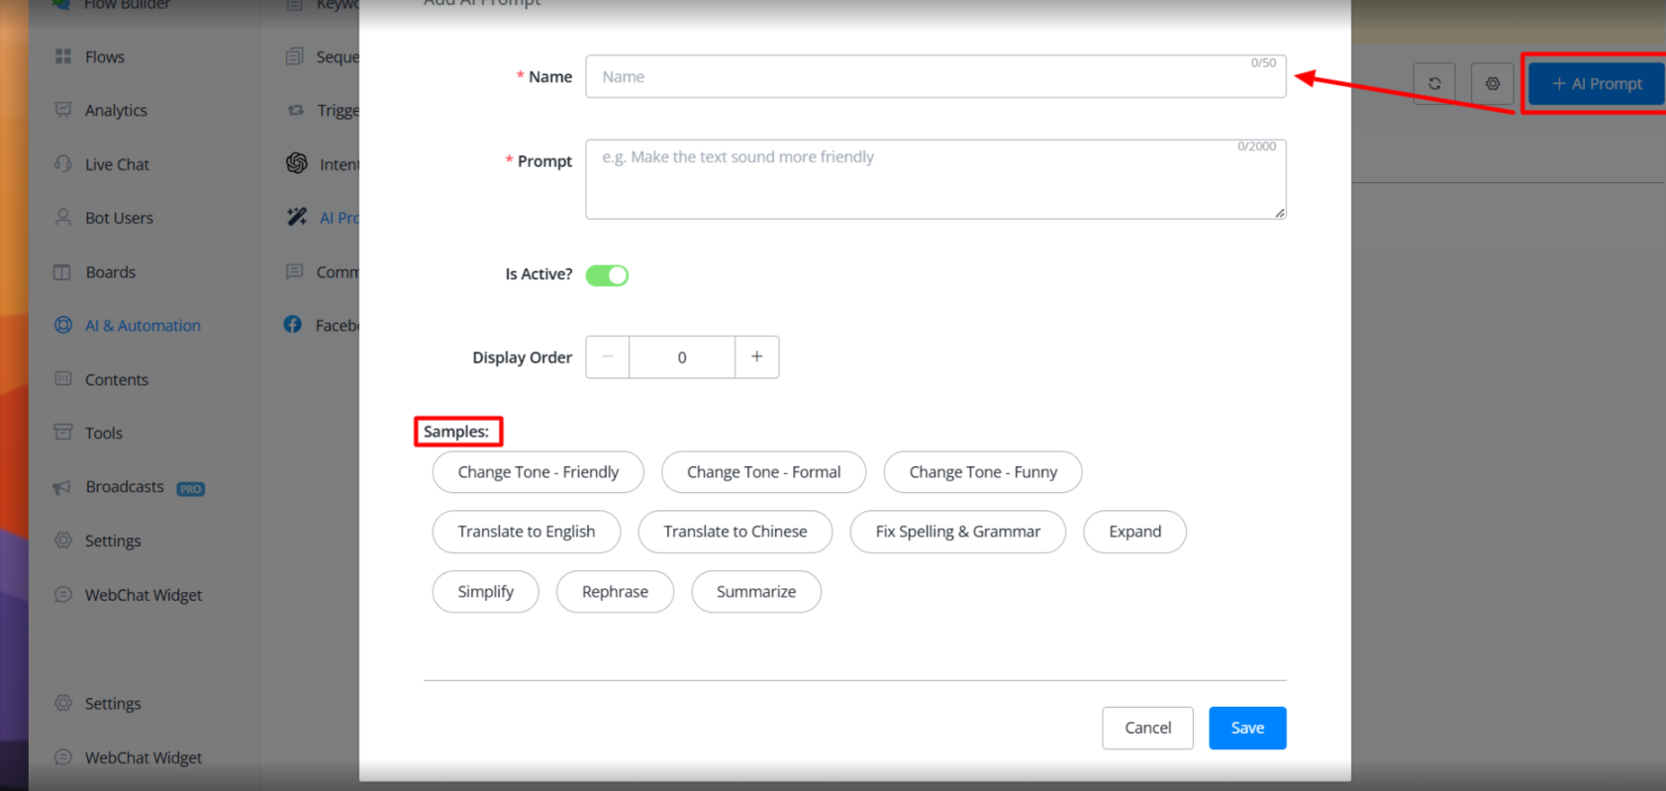Click the refresh icon button
Viewport: 1666px width, 791px height.
point(1433,84)
